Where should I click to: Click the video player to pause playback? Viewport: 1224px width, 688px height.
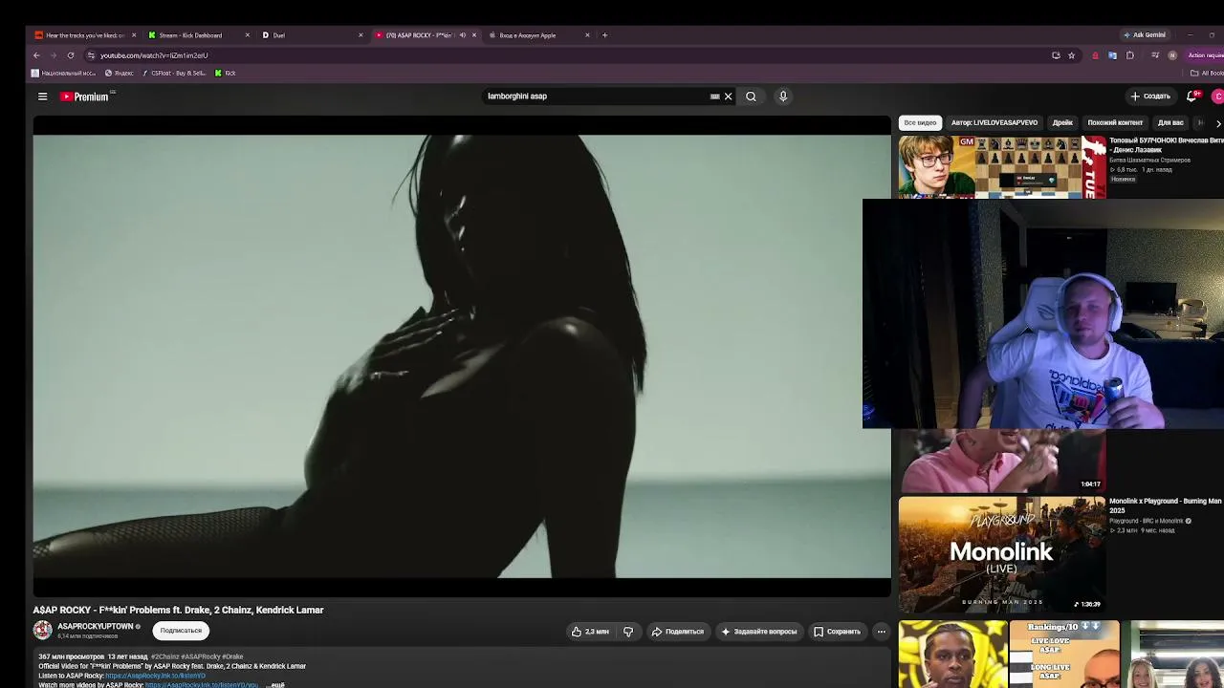462,356
